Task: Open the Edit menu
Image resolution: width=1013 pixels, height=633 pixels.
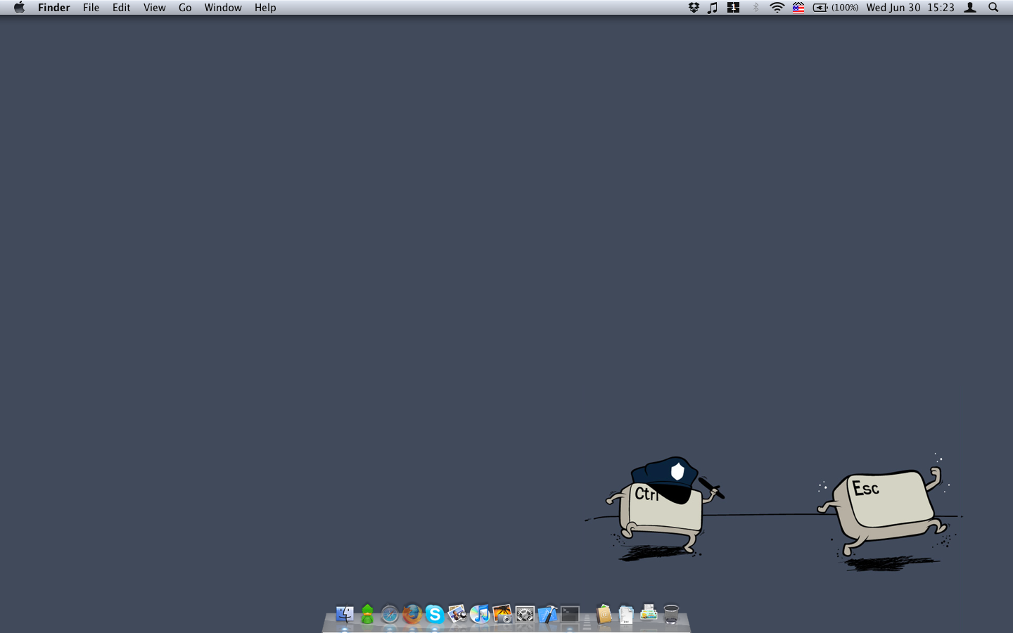Action: [x=121, y=8]
